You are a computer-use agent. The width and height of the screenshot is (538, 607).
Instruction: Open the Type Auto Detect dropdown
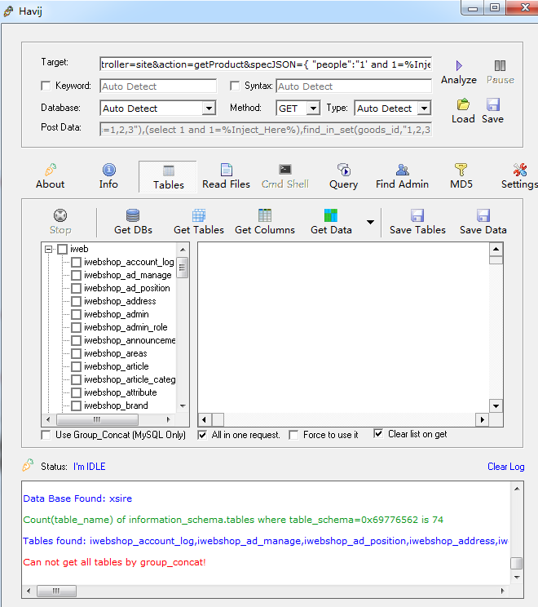425,108
